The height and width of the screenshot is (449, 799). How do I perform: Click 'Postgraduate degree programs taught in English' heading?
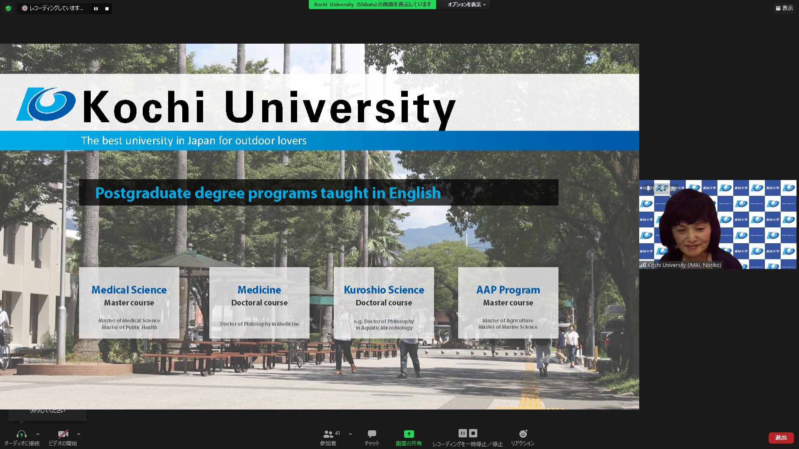click(x=268, y=193)
